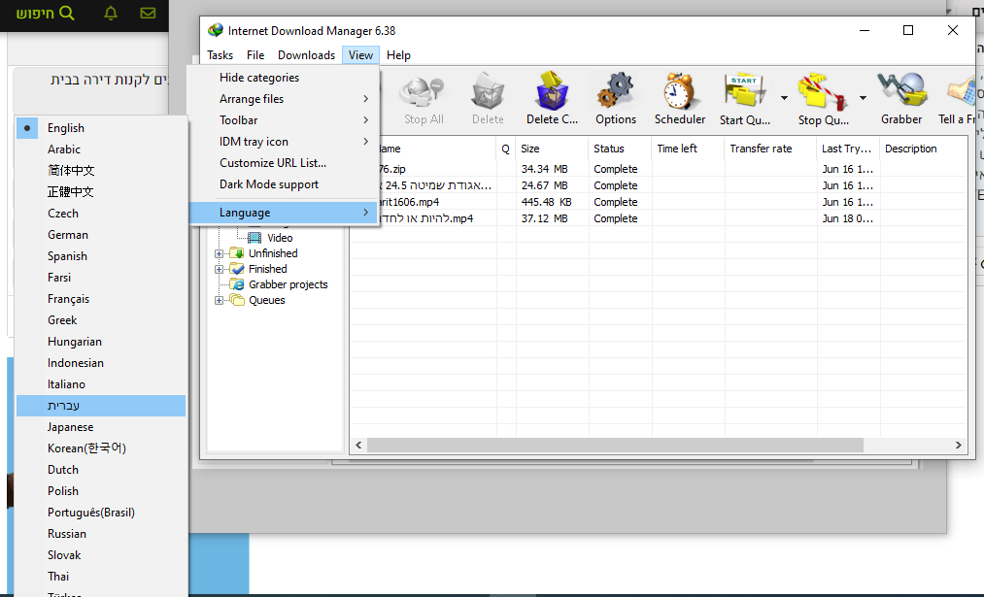Select German language
The height and width of the screenshot is (597, 984).
click(x=101, y=235)
